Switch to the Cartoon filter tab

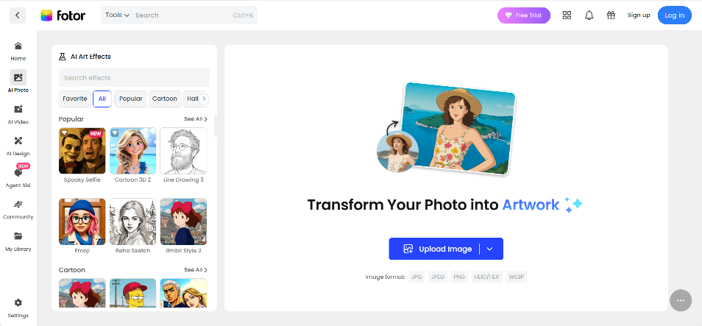click(x=165, y=99)
